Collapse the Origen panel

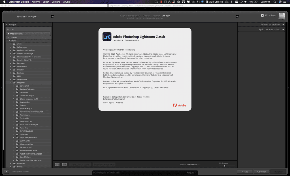coord(7,25)
